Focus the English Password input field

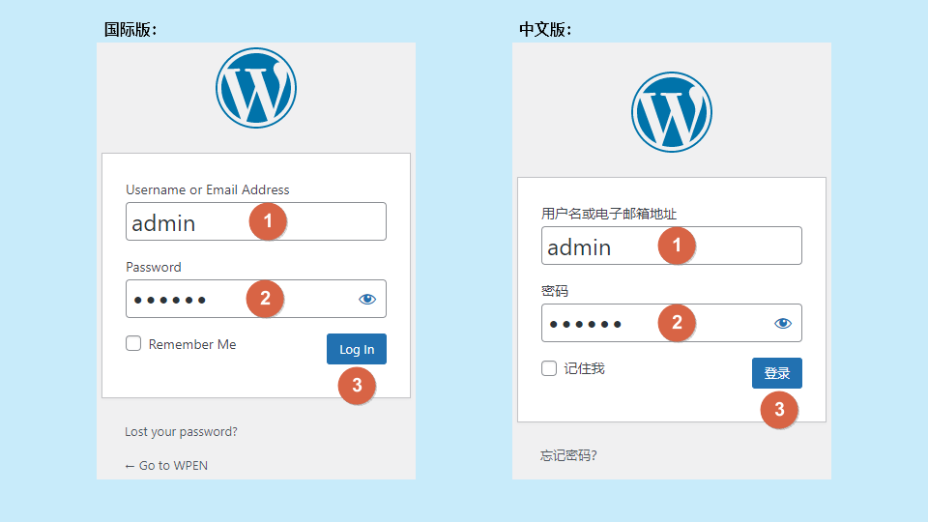tap(255, 299)
